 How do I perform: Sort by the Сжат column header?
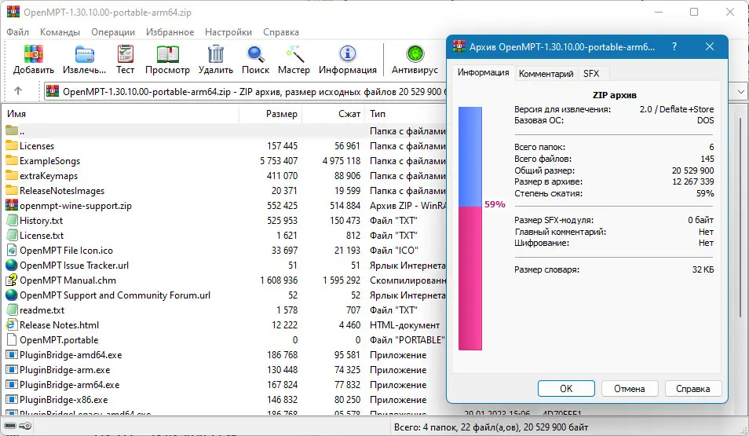point(334,114)
